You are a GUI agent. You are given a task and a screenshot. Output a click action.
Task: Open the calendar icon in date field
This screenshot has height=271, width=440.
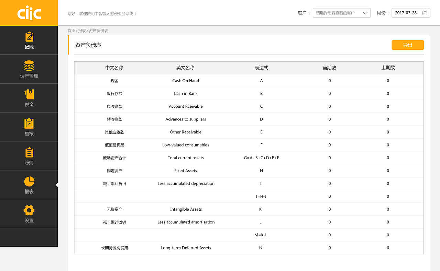425,13
